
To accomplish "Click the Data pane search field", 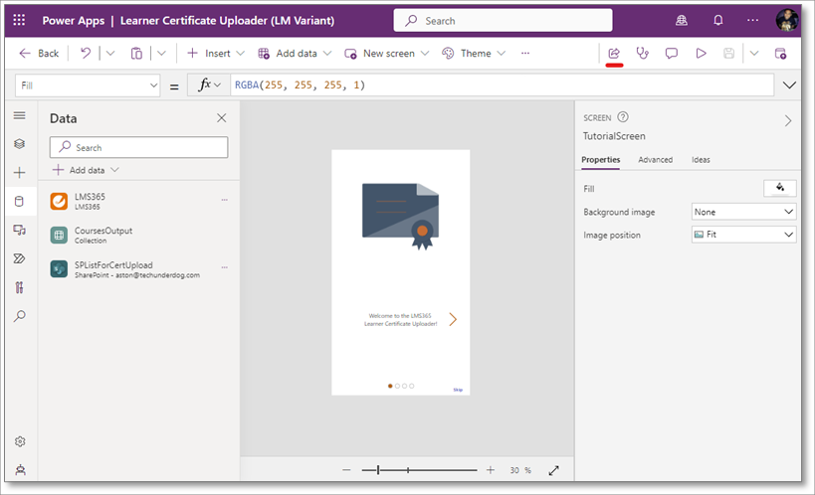I will (x=139, y=147).
